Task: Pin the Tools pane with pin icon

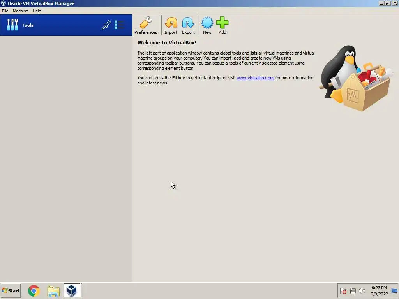Action: coord(106,25)
